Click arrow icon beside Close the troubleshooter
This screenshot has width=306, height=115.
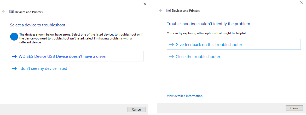171,57
